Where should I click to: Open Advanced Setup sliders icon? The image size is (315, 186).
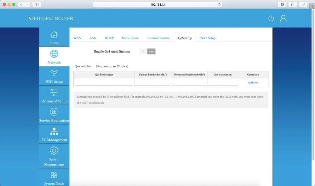point(54,93)
